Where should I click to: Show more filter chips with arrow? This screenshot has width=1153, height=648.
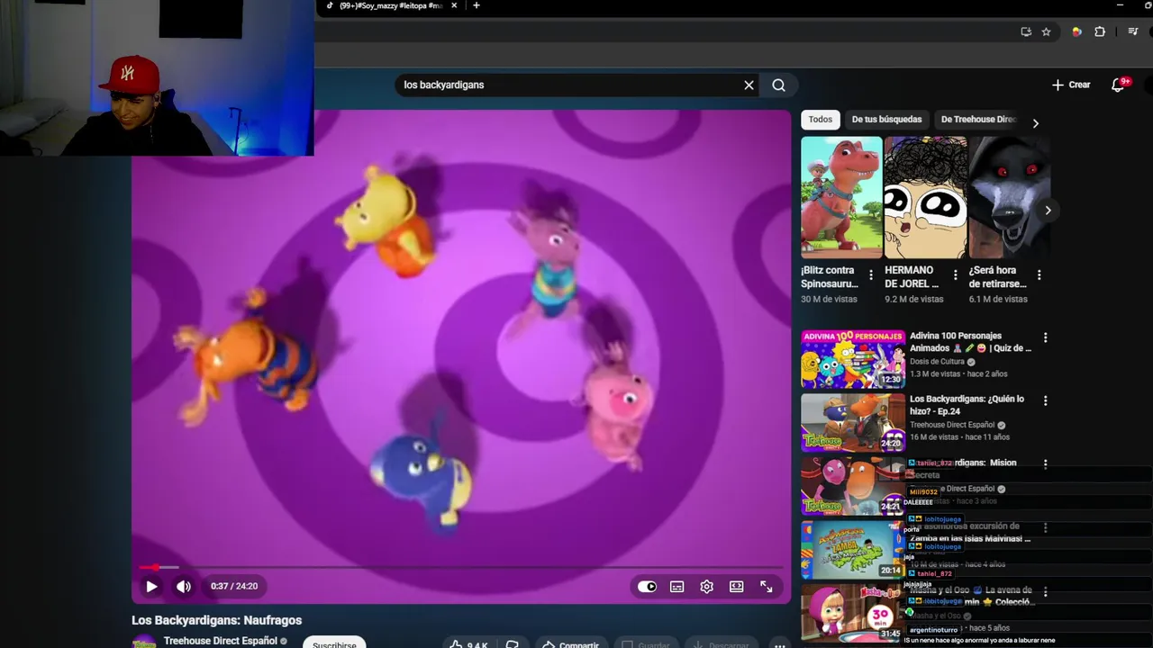1035,123
